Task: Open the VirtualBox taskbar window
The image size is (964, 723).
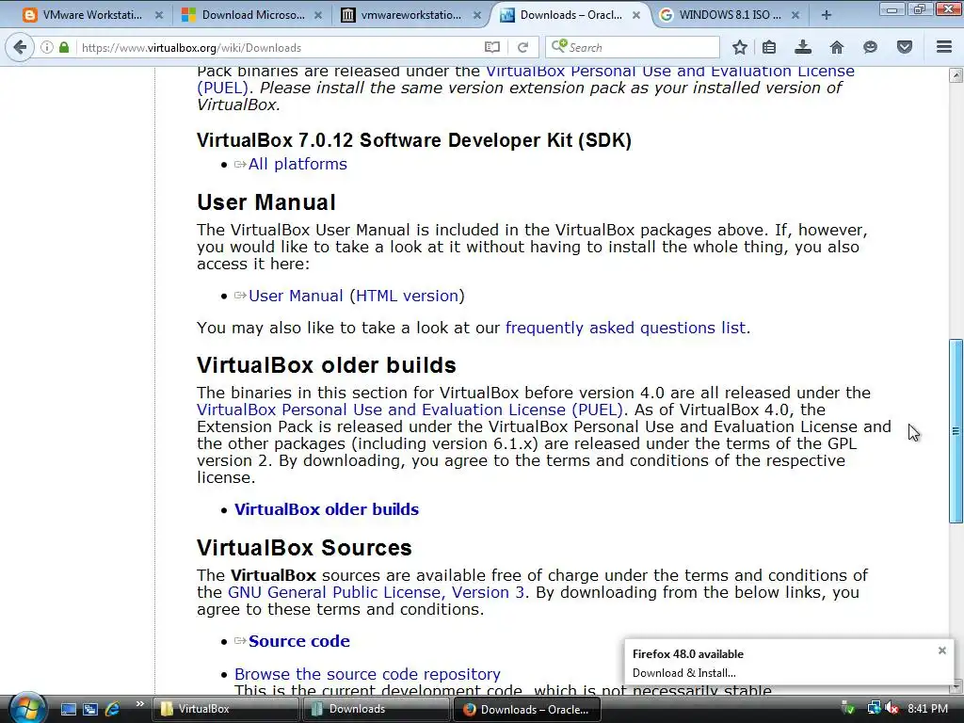Action: pos(226,710)
